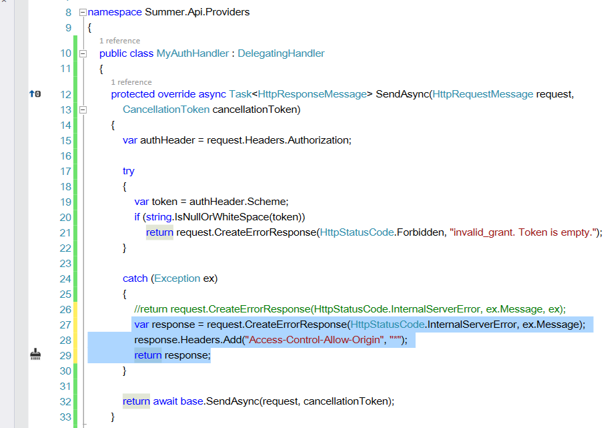Click the CancellationToken type on line 13
The height and width of the screenshot is (428, 613).
pos(166,110)
